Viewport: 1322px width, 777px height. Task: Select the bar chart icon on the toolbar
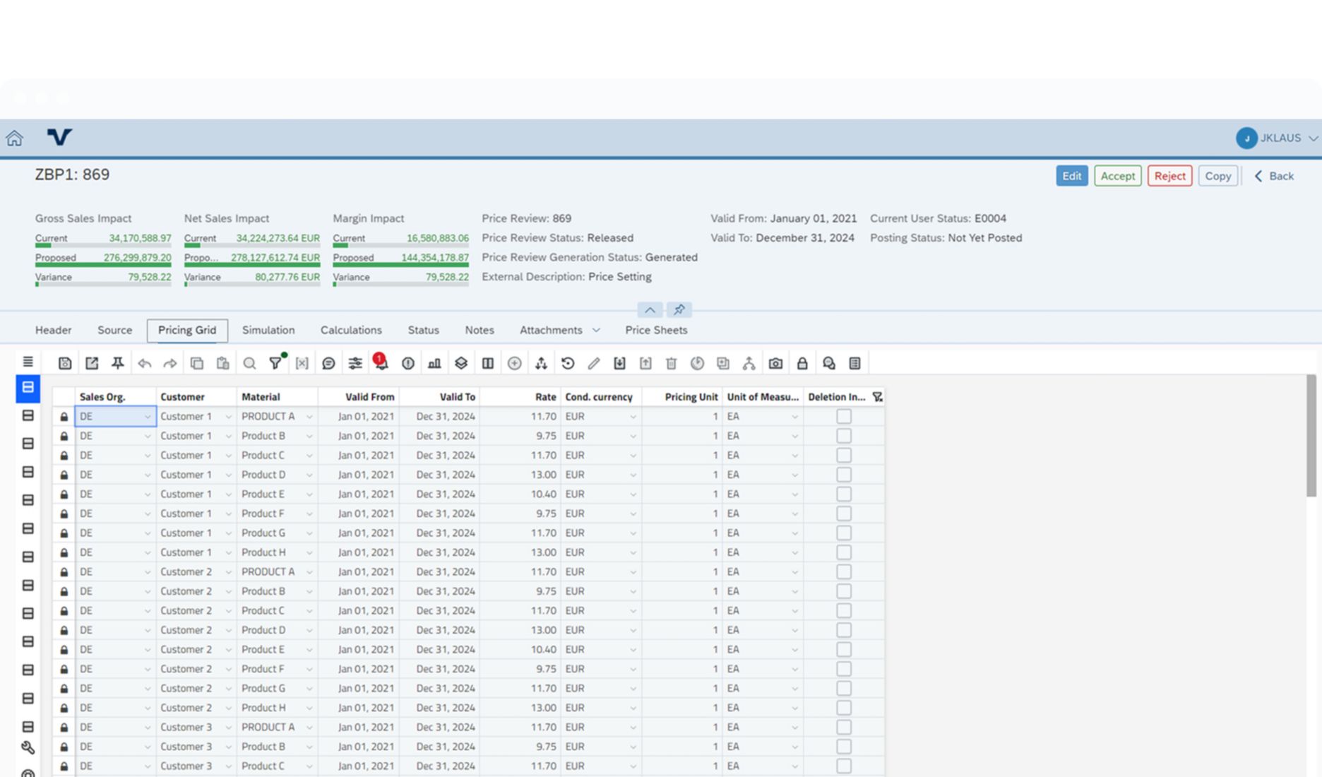434,362
